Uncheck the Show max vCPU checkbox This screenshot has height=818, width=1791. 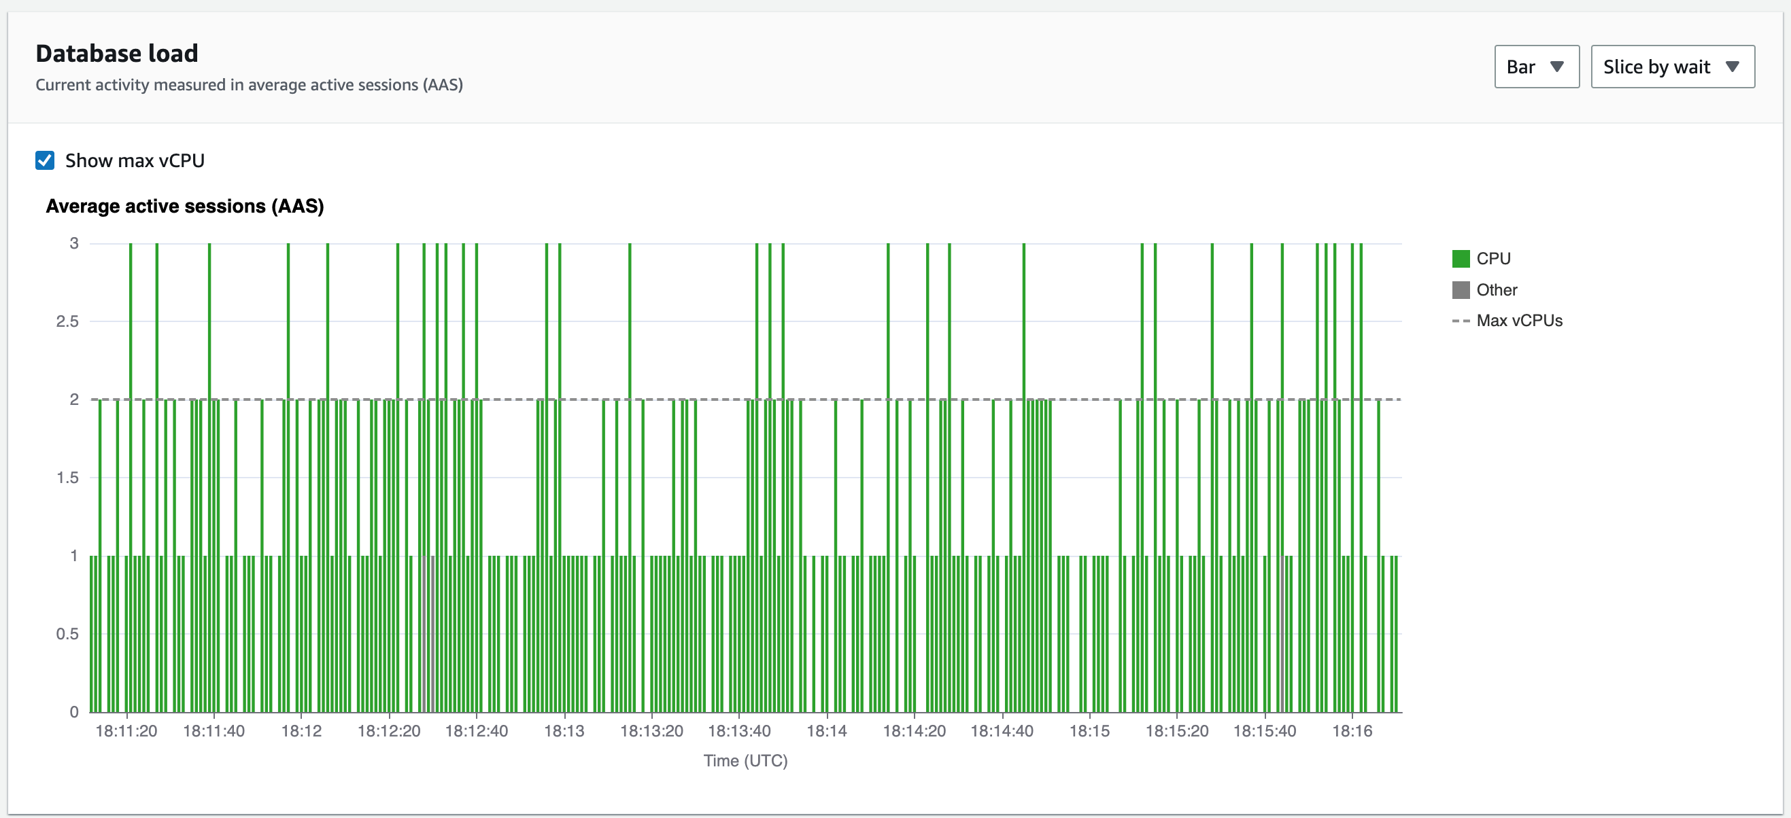(x=45, y=160)
